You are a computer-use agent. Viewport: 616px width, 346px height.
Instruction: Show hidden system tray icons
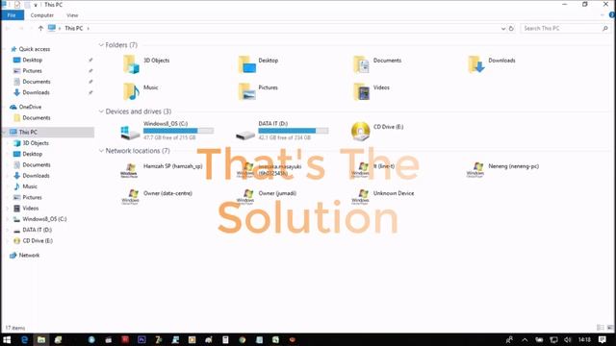[525, 339]
